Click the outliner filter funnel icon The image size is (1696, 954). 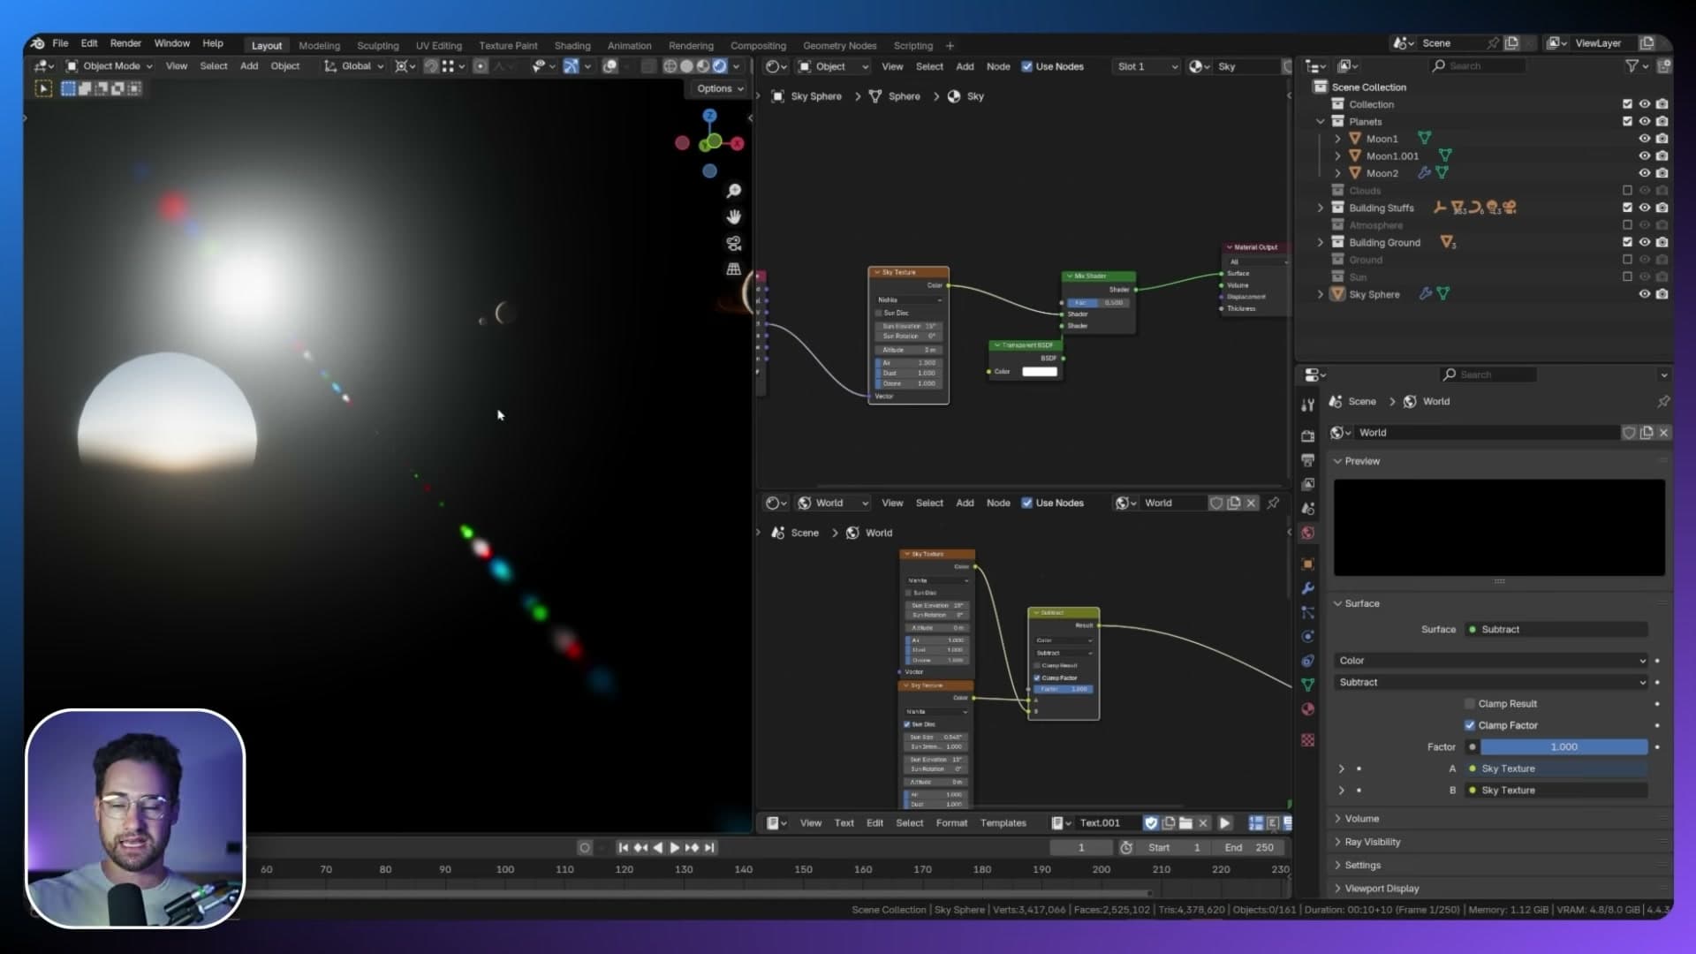point(1632,66)
